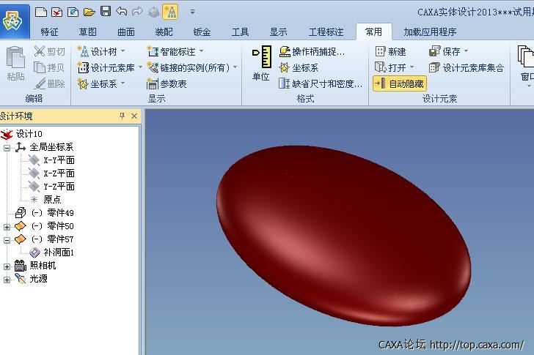Viewport: 534px width, 355px height.
Task: Expand the 光源 tree node
Action: click(x=7, y=280)
